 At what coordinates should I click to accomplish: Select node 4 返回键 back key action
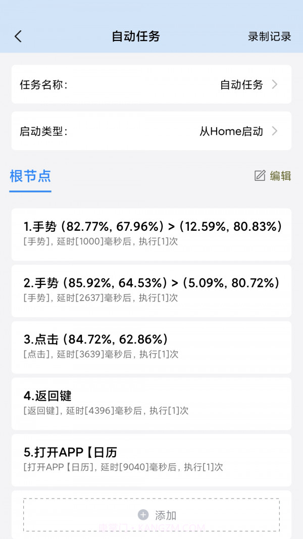tap(151, 403)
